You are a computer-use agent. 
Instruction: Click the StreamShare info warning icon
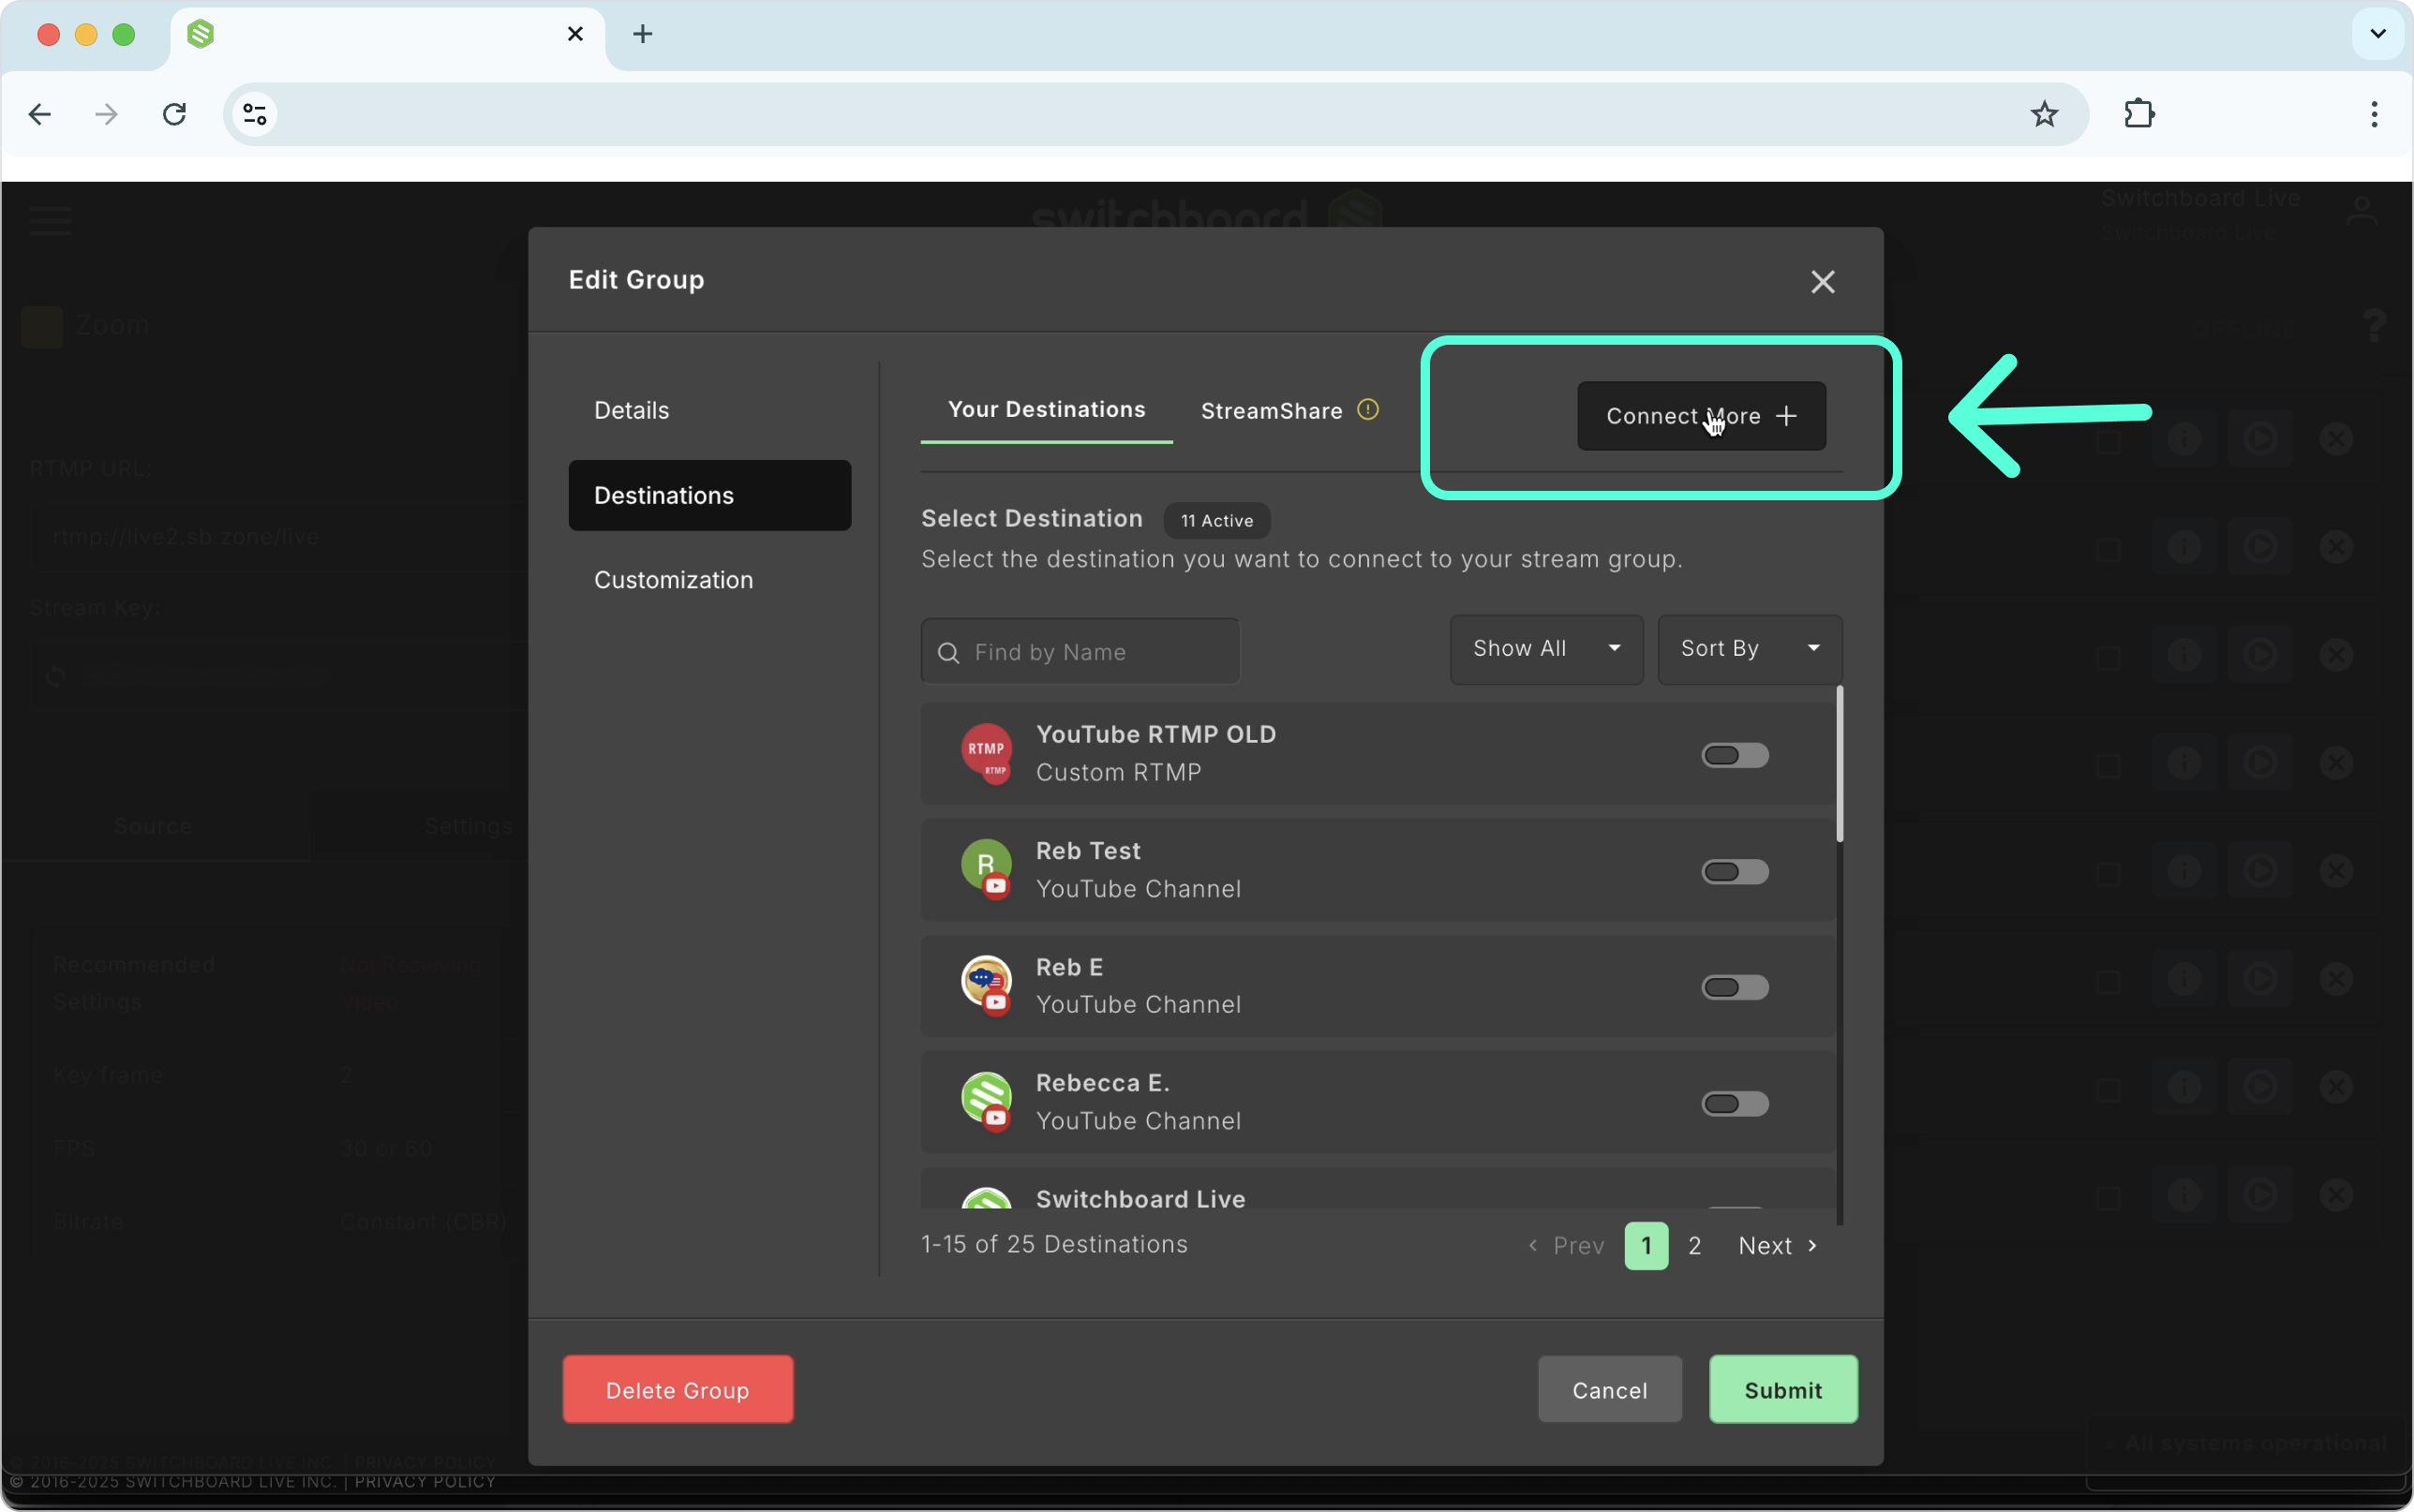1367,410
